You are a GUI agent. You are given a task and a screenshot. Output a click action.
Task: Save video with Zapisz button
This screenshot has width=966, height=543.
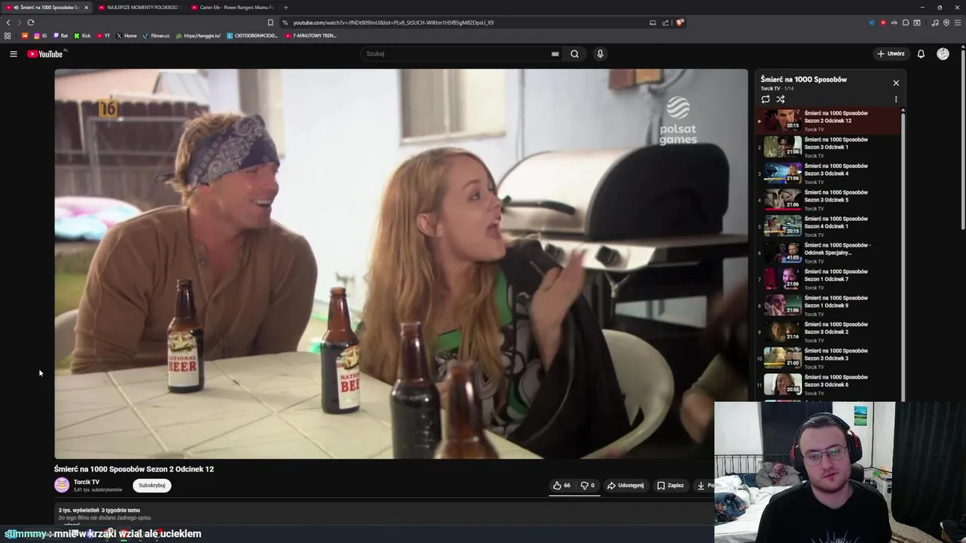point(670,486)
